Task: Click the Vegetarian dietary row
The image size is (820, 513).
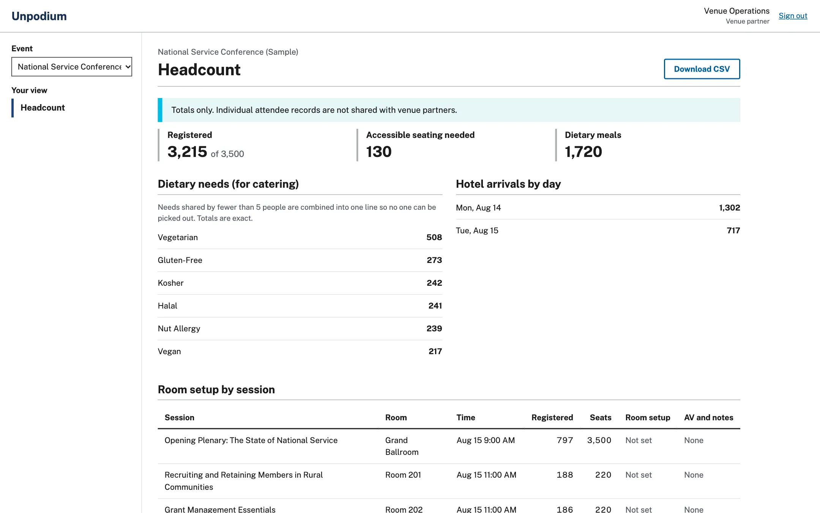Action: pos(300,237)
